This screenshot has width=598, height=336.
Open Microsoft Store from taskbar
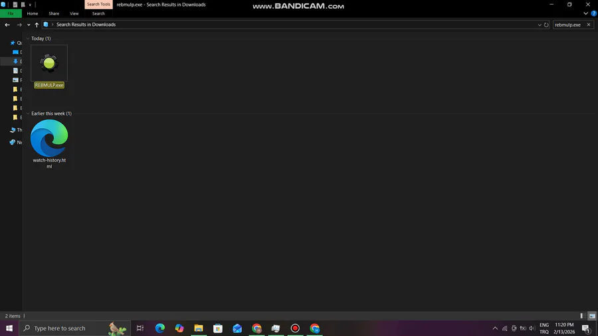(218, 328)
